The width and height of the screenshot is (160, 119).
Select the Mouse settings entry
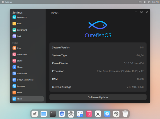coord(28,67)
